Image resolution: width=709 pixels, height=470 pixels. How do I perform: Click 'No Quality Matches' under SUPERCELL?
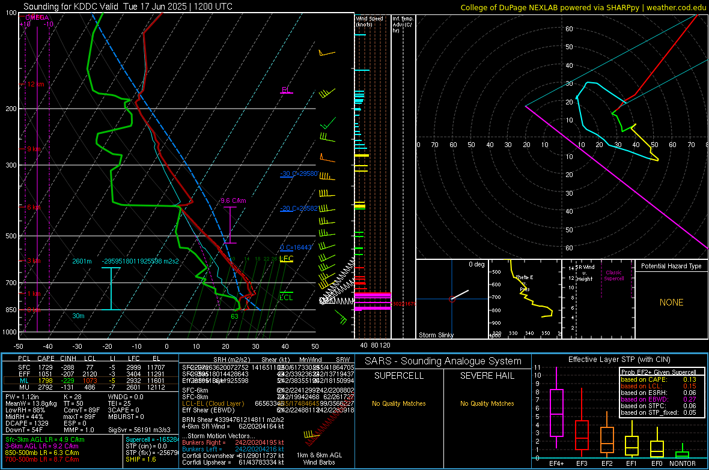pyautogui.click(x=399, y=403)
